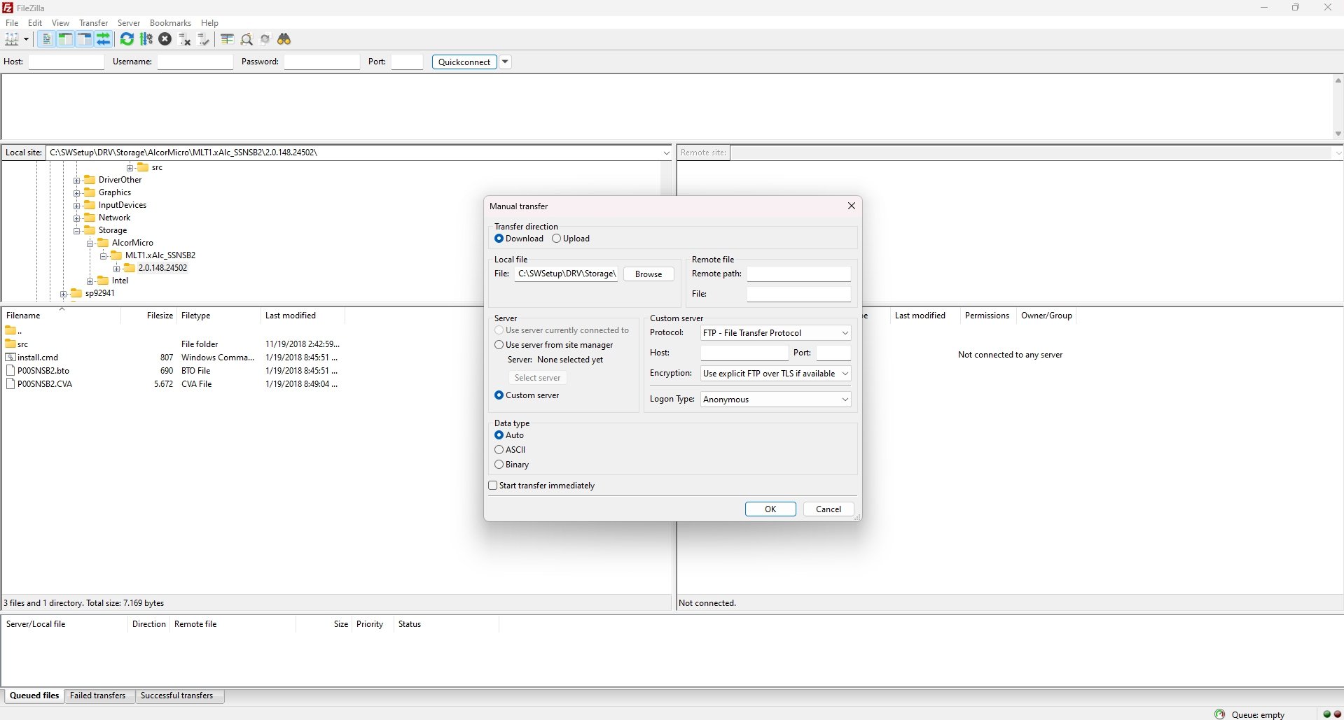
Task: Toggle processing of the transfer queue
Action: click(146, 39)
